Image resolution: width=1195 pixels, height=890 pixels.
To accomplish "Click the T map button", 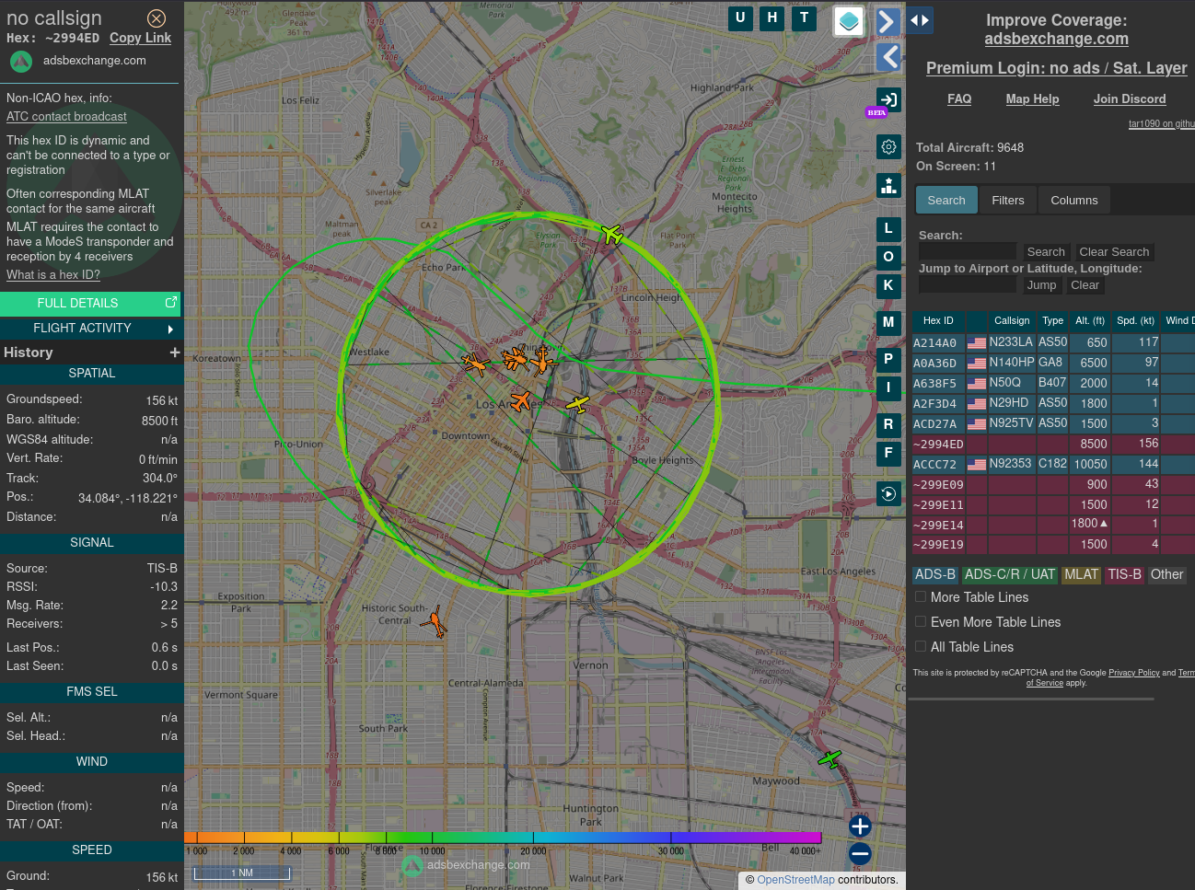I will pyautogui.click(x=805, y=18).
